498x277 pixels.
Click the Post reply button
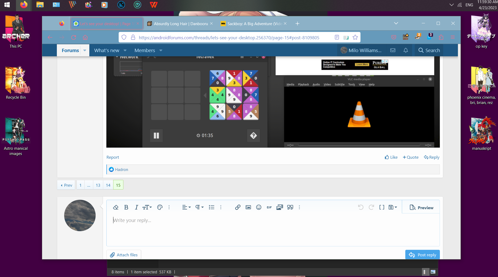point(422,255)
